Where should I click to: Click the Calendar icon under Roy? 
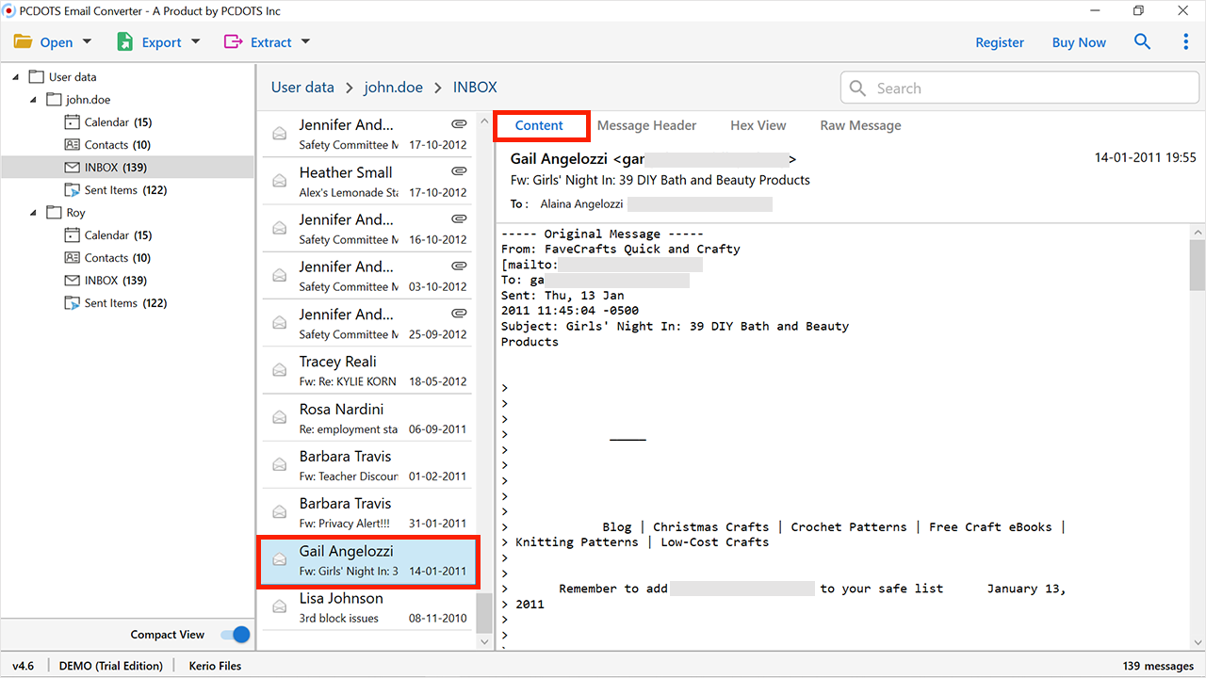(x=72, y=235)
